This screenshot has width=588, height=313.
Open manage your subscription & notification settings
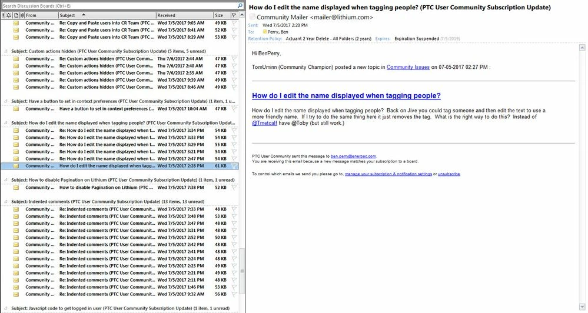click(388, 174)
